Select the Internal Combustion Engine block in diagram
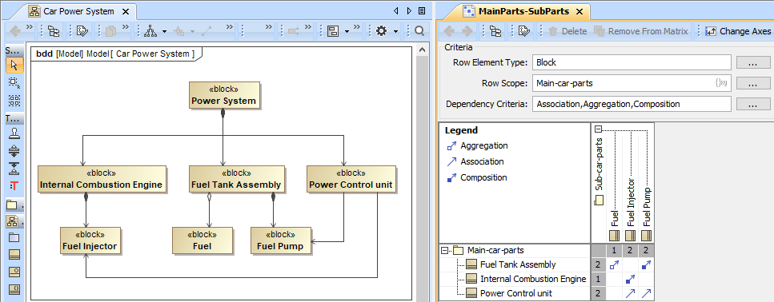This screenshot has width=774, height=302. point(102,179)
